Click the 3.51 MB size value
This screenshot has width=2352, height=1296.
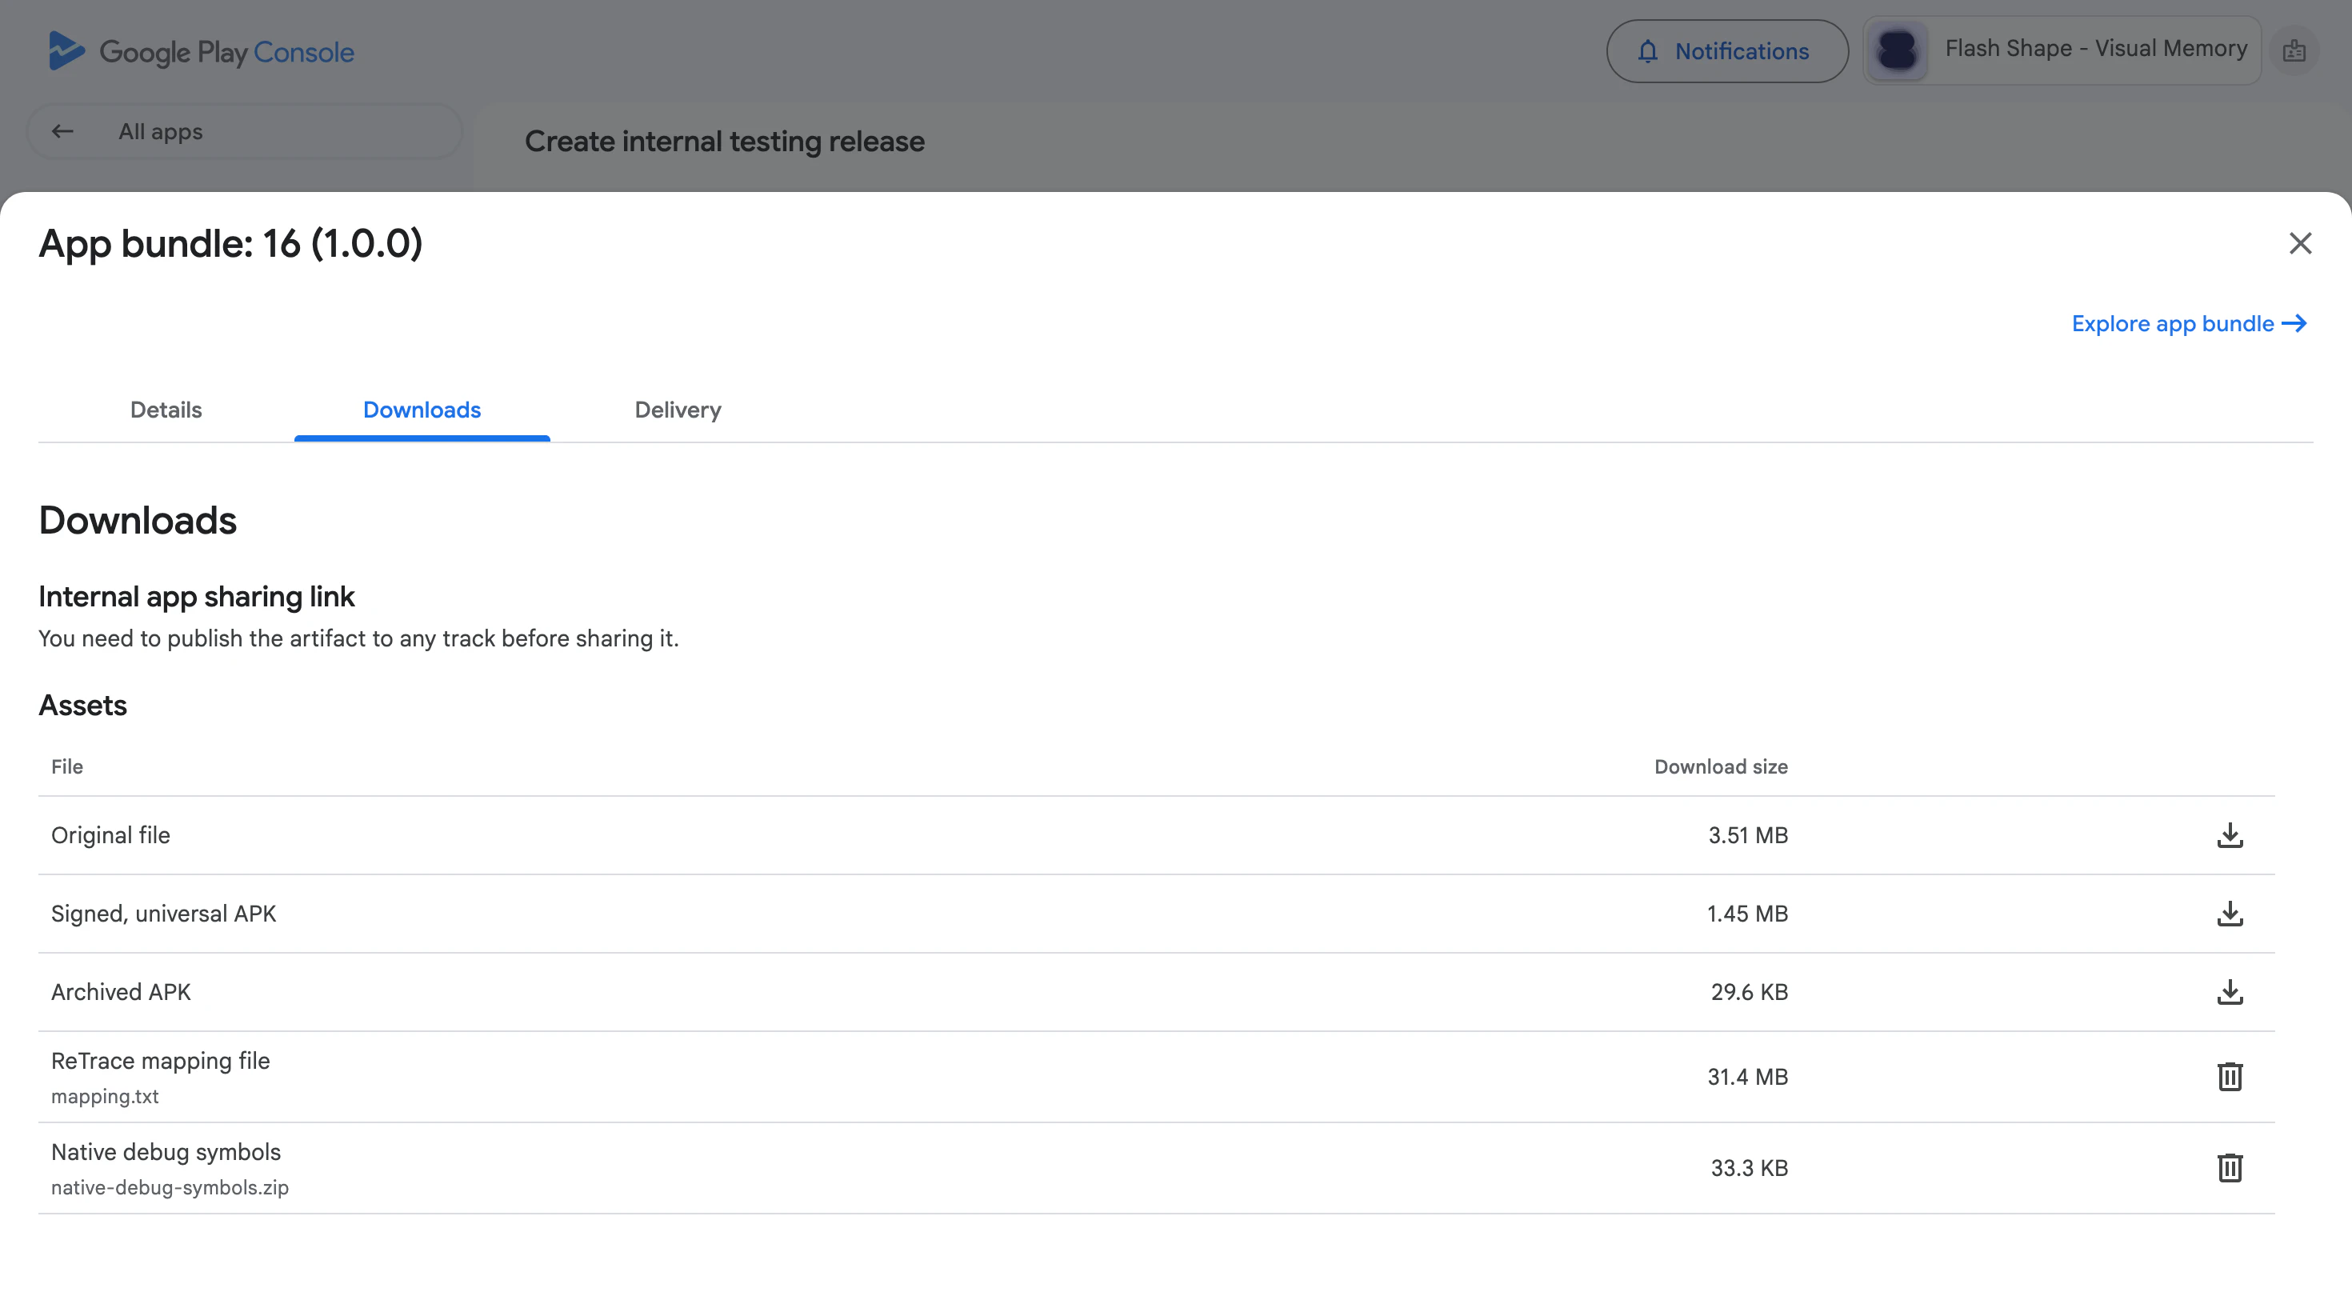pyautogui.click(x=1747, y=834)
